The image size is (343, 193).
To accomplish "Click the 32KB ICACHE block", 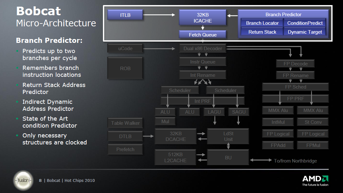I will 203,17.
